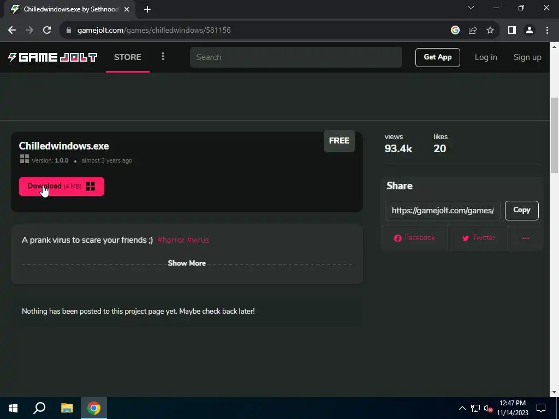Open the three-dot menu beside STORE

tap(163, 57)
